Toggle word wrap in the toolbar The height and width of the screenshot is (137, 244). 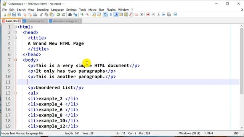point(106,14)
